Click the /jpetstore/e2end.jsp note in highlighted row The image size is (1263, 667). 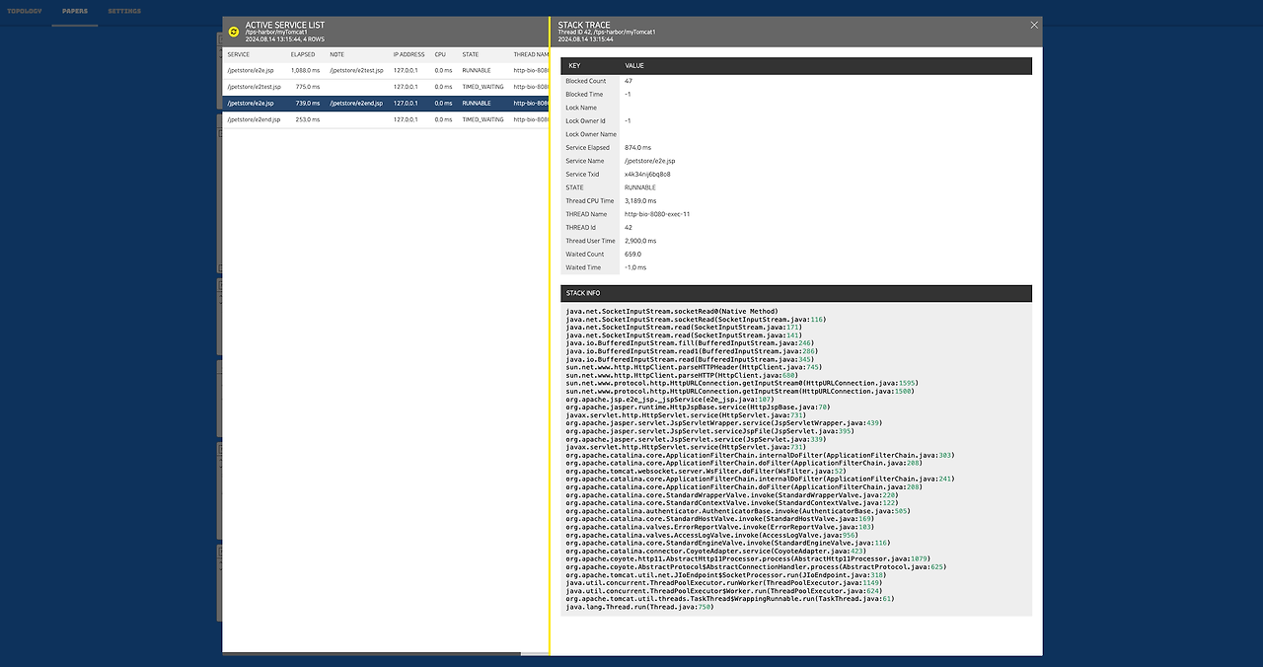(356, 103)
